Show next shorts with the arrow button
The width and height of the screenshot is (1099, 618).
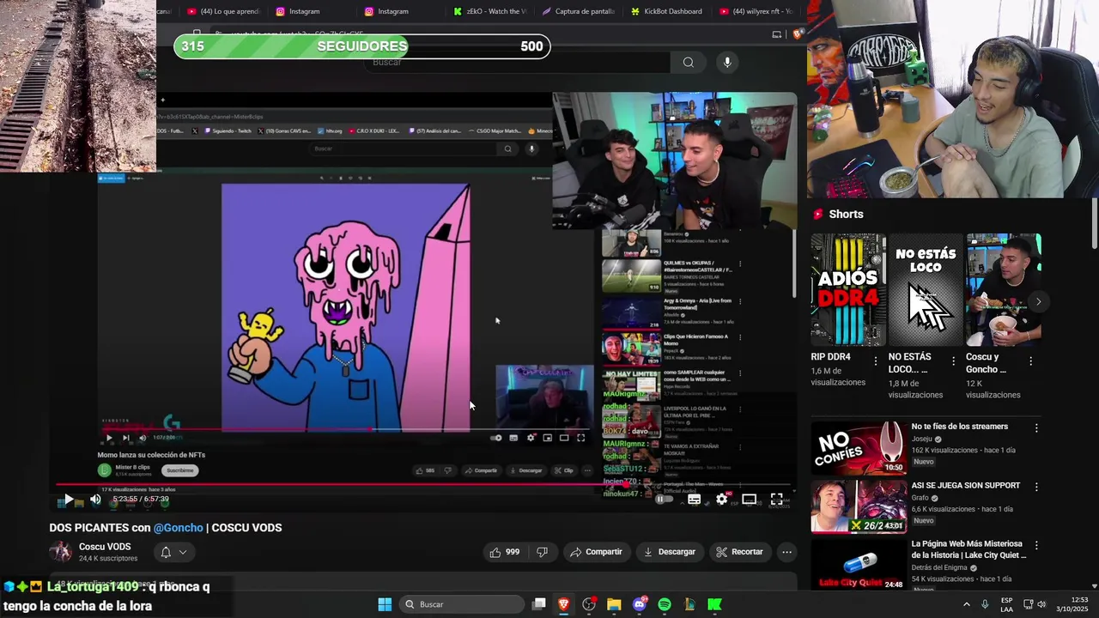coord(1038,301)
